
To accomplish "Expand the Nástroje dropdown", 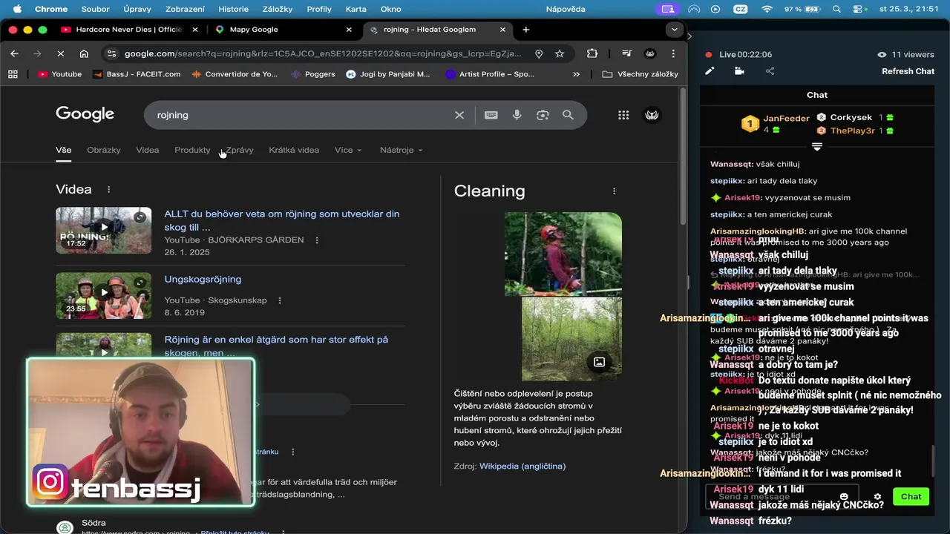I will (x=401, y=150).
